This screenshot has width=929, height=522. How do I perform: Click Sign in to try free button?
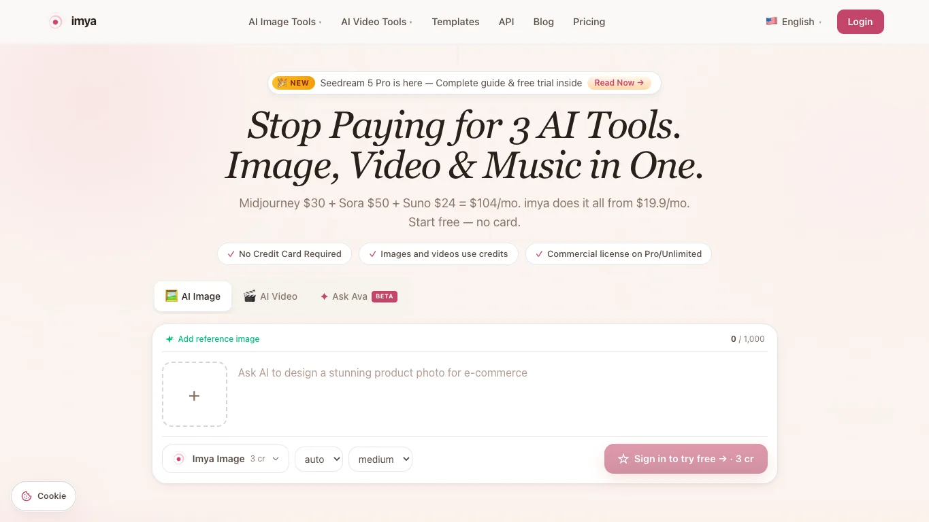pos(686,459)
